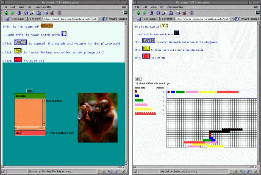Click the red monkey's word input field
Screen dimensions: 261x175
click(29, 133)
